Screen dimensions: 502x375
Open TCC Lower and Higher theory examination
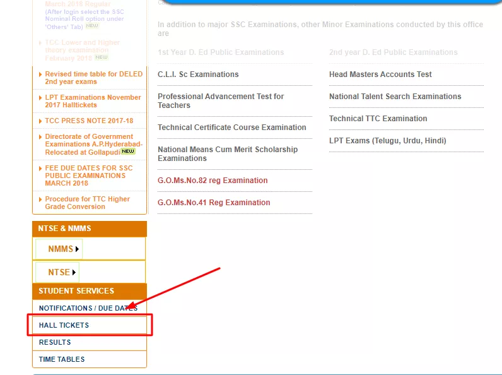click(82, 51)
